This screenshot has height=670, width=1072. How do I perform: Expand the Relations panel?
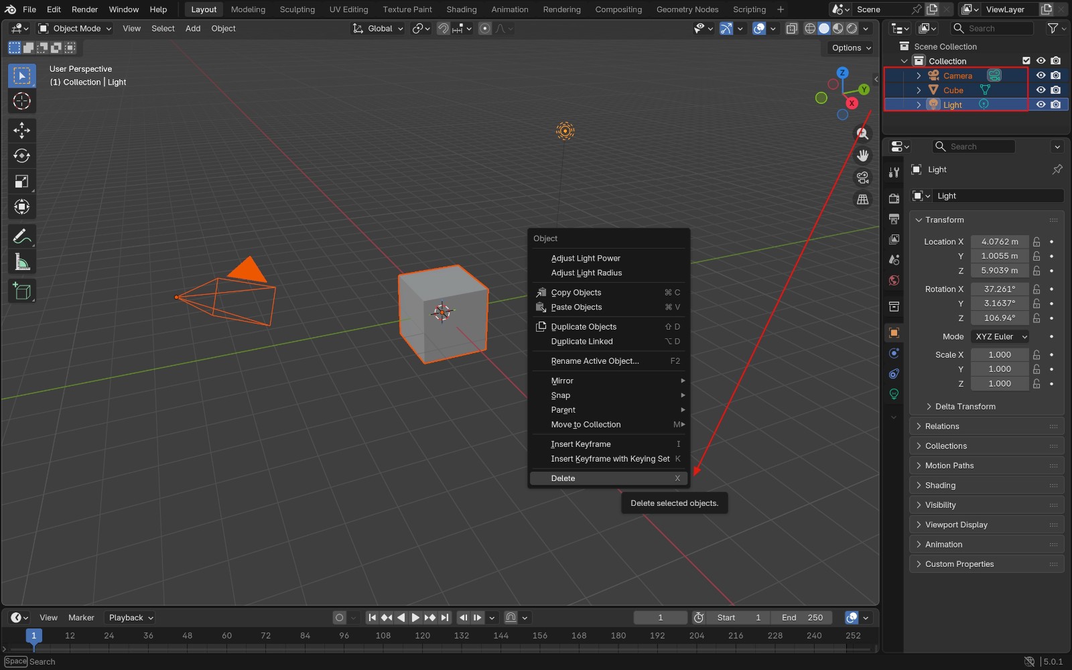click(x=987, y=426)
